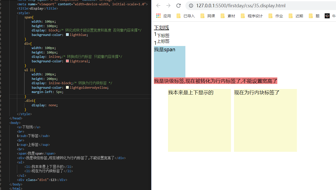Click the <li>现在为行内块标签了</li> code line
Viewport: 336px width, 190px height.
[49, 171]
